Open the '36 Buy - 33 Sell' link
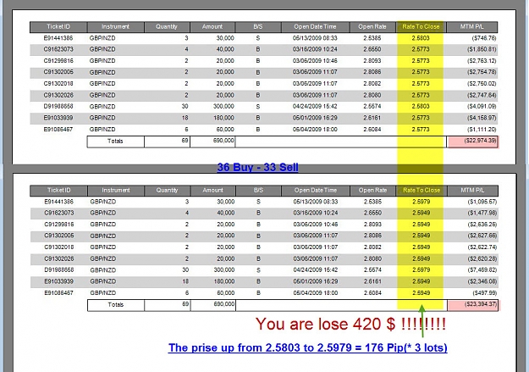 click(x=257, y=167)
